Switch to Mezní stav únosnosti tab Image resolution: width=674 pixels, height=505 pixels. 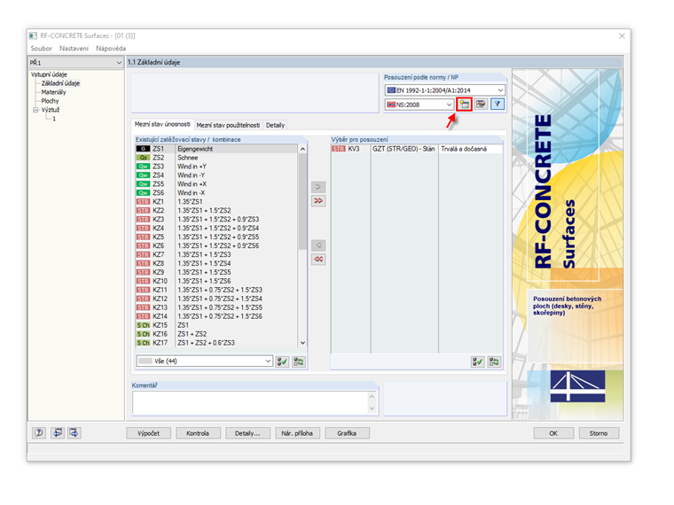[x=162, y=124]
